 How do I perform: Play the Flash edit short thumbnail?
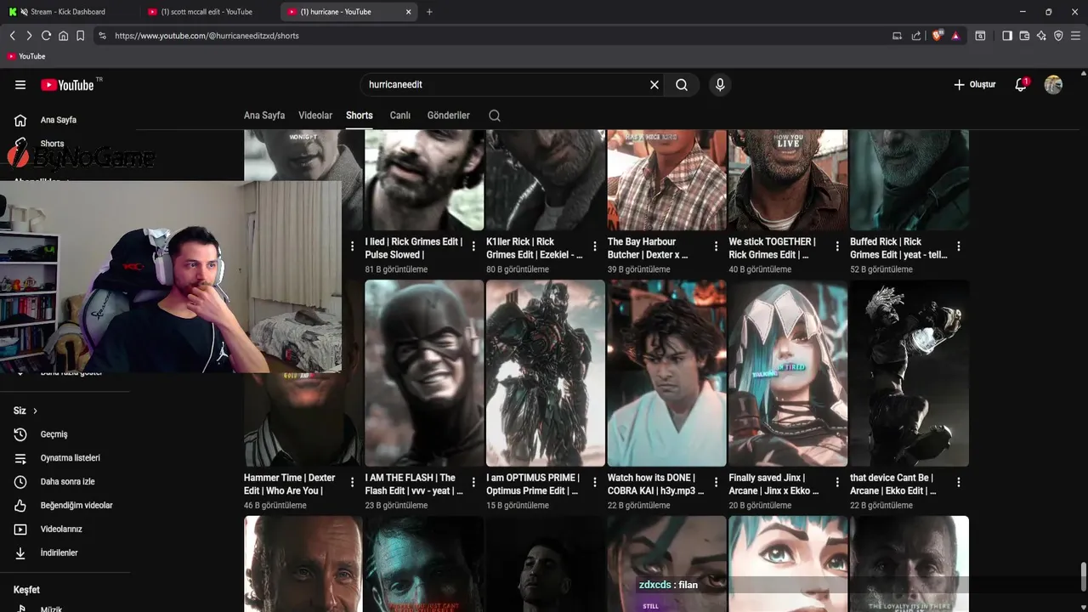point(424,373)
